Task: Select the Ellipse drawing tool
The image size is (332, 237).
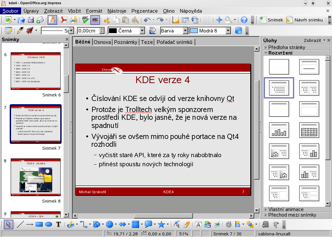Action: pyautogui.click(x=49, y=224)
